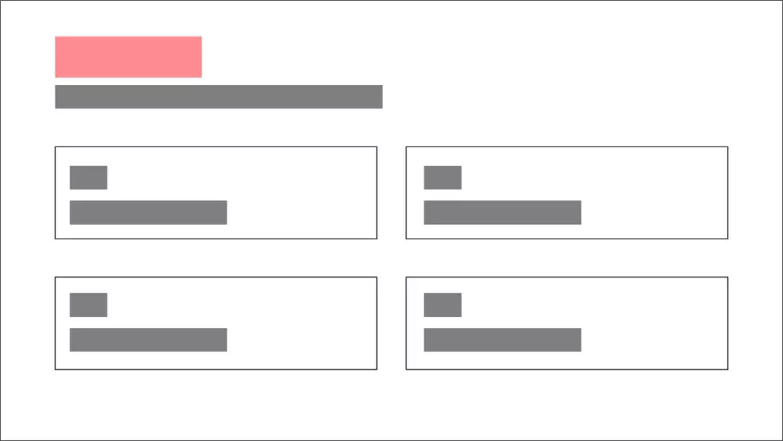Image resolution: width=783 pixels, height=441 pixels.
Task: Select the long gray heading bar under pink block
Action: pyautogui.click(x=219, y=96)
